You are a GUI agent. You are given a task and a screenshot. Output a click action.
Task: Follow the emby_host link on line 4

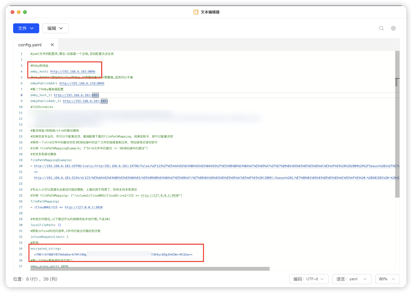(x=73, y=71)
